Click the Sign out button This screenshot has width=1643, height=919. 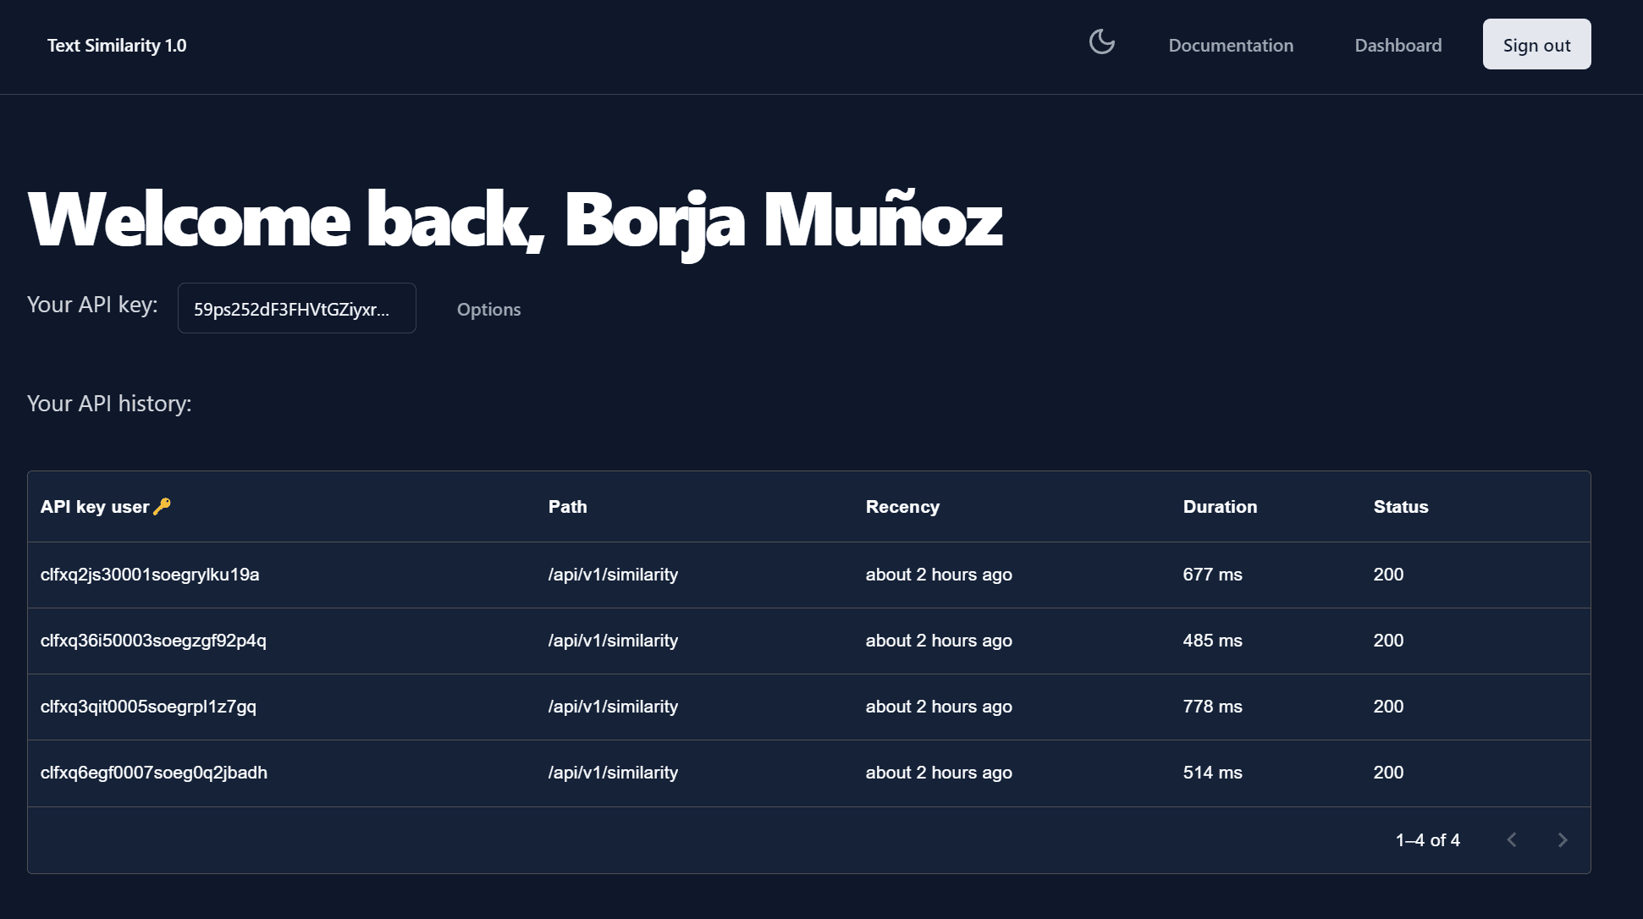tap(1535, 44)
